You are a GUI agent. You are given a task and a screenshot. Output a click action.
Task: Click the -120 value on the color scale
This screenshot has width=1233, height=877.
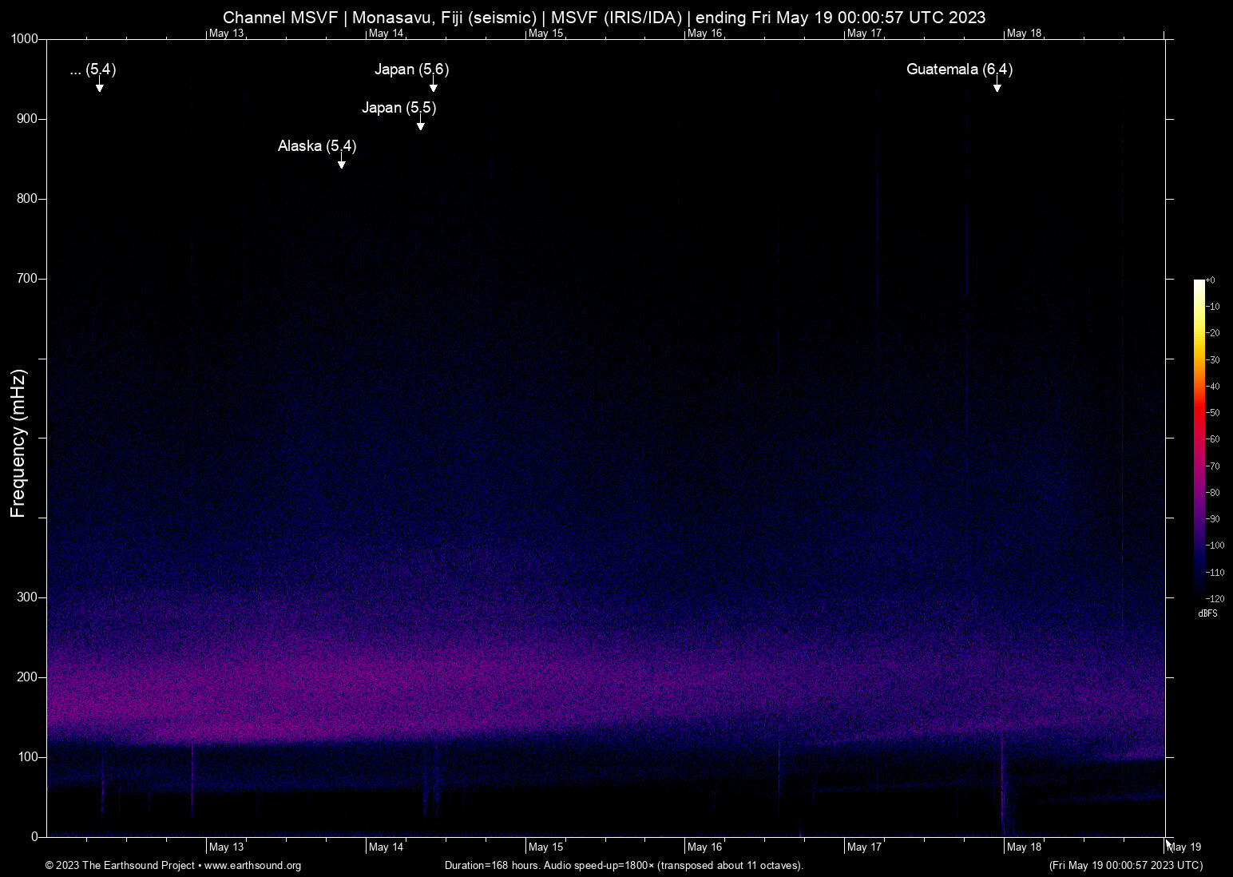(1215, 599)
